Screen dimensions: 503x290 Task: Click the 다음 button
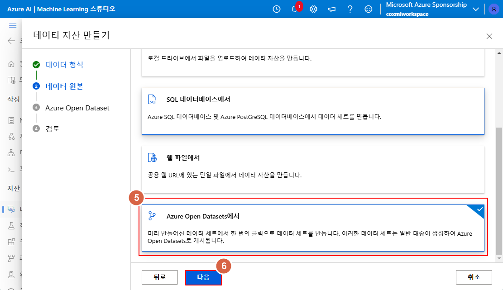203,277
